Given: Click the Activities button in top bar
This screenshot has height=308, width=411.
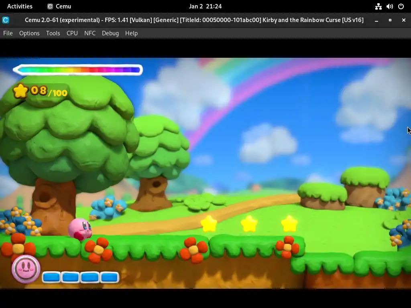Looking at the screenshot, I should [x=20, y=6].
